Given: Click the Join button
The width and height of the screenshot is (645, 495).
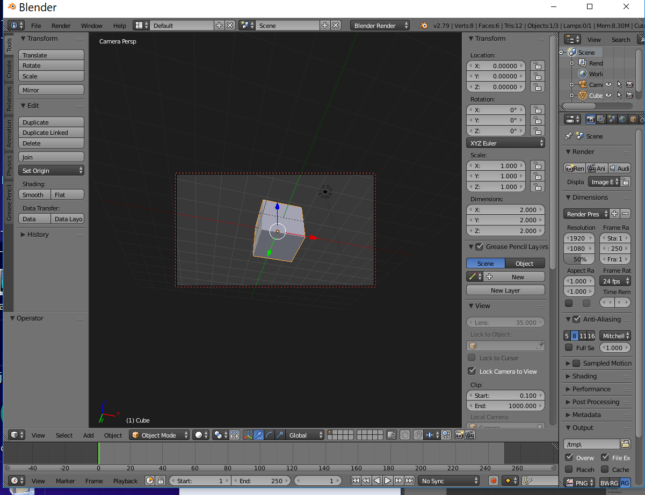Looking at the screenshot, I should coord(51,157).
